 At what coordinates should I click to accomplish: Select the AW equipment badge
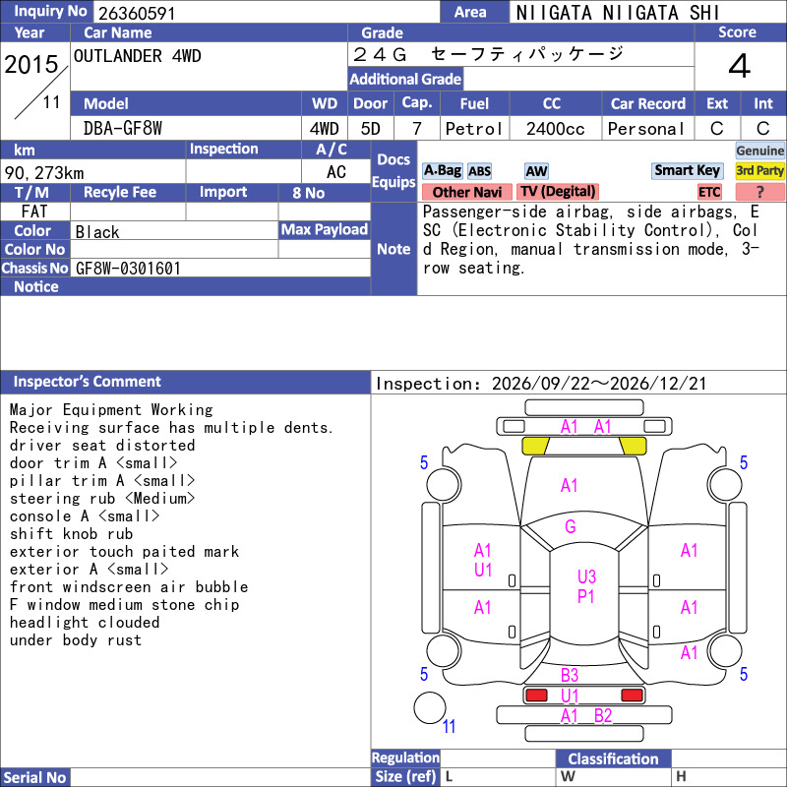536,171
